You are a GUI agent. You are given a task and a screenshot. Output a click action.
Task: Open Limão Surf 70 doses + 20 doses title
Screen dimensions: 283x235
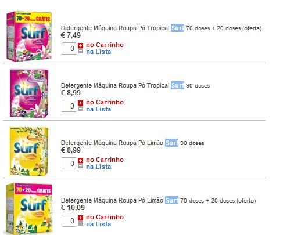pos(158,200)
